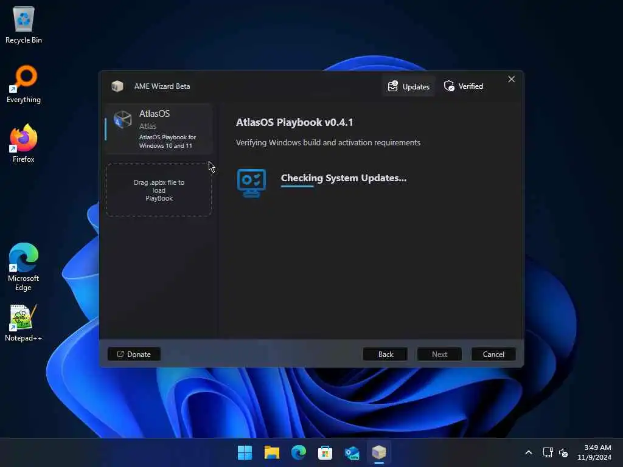The height and width of the screenshot is (467, 623).
Task: Click the AME Wizard taskbar icon
Action: click(378, 452)
